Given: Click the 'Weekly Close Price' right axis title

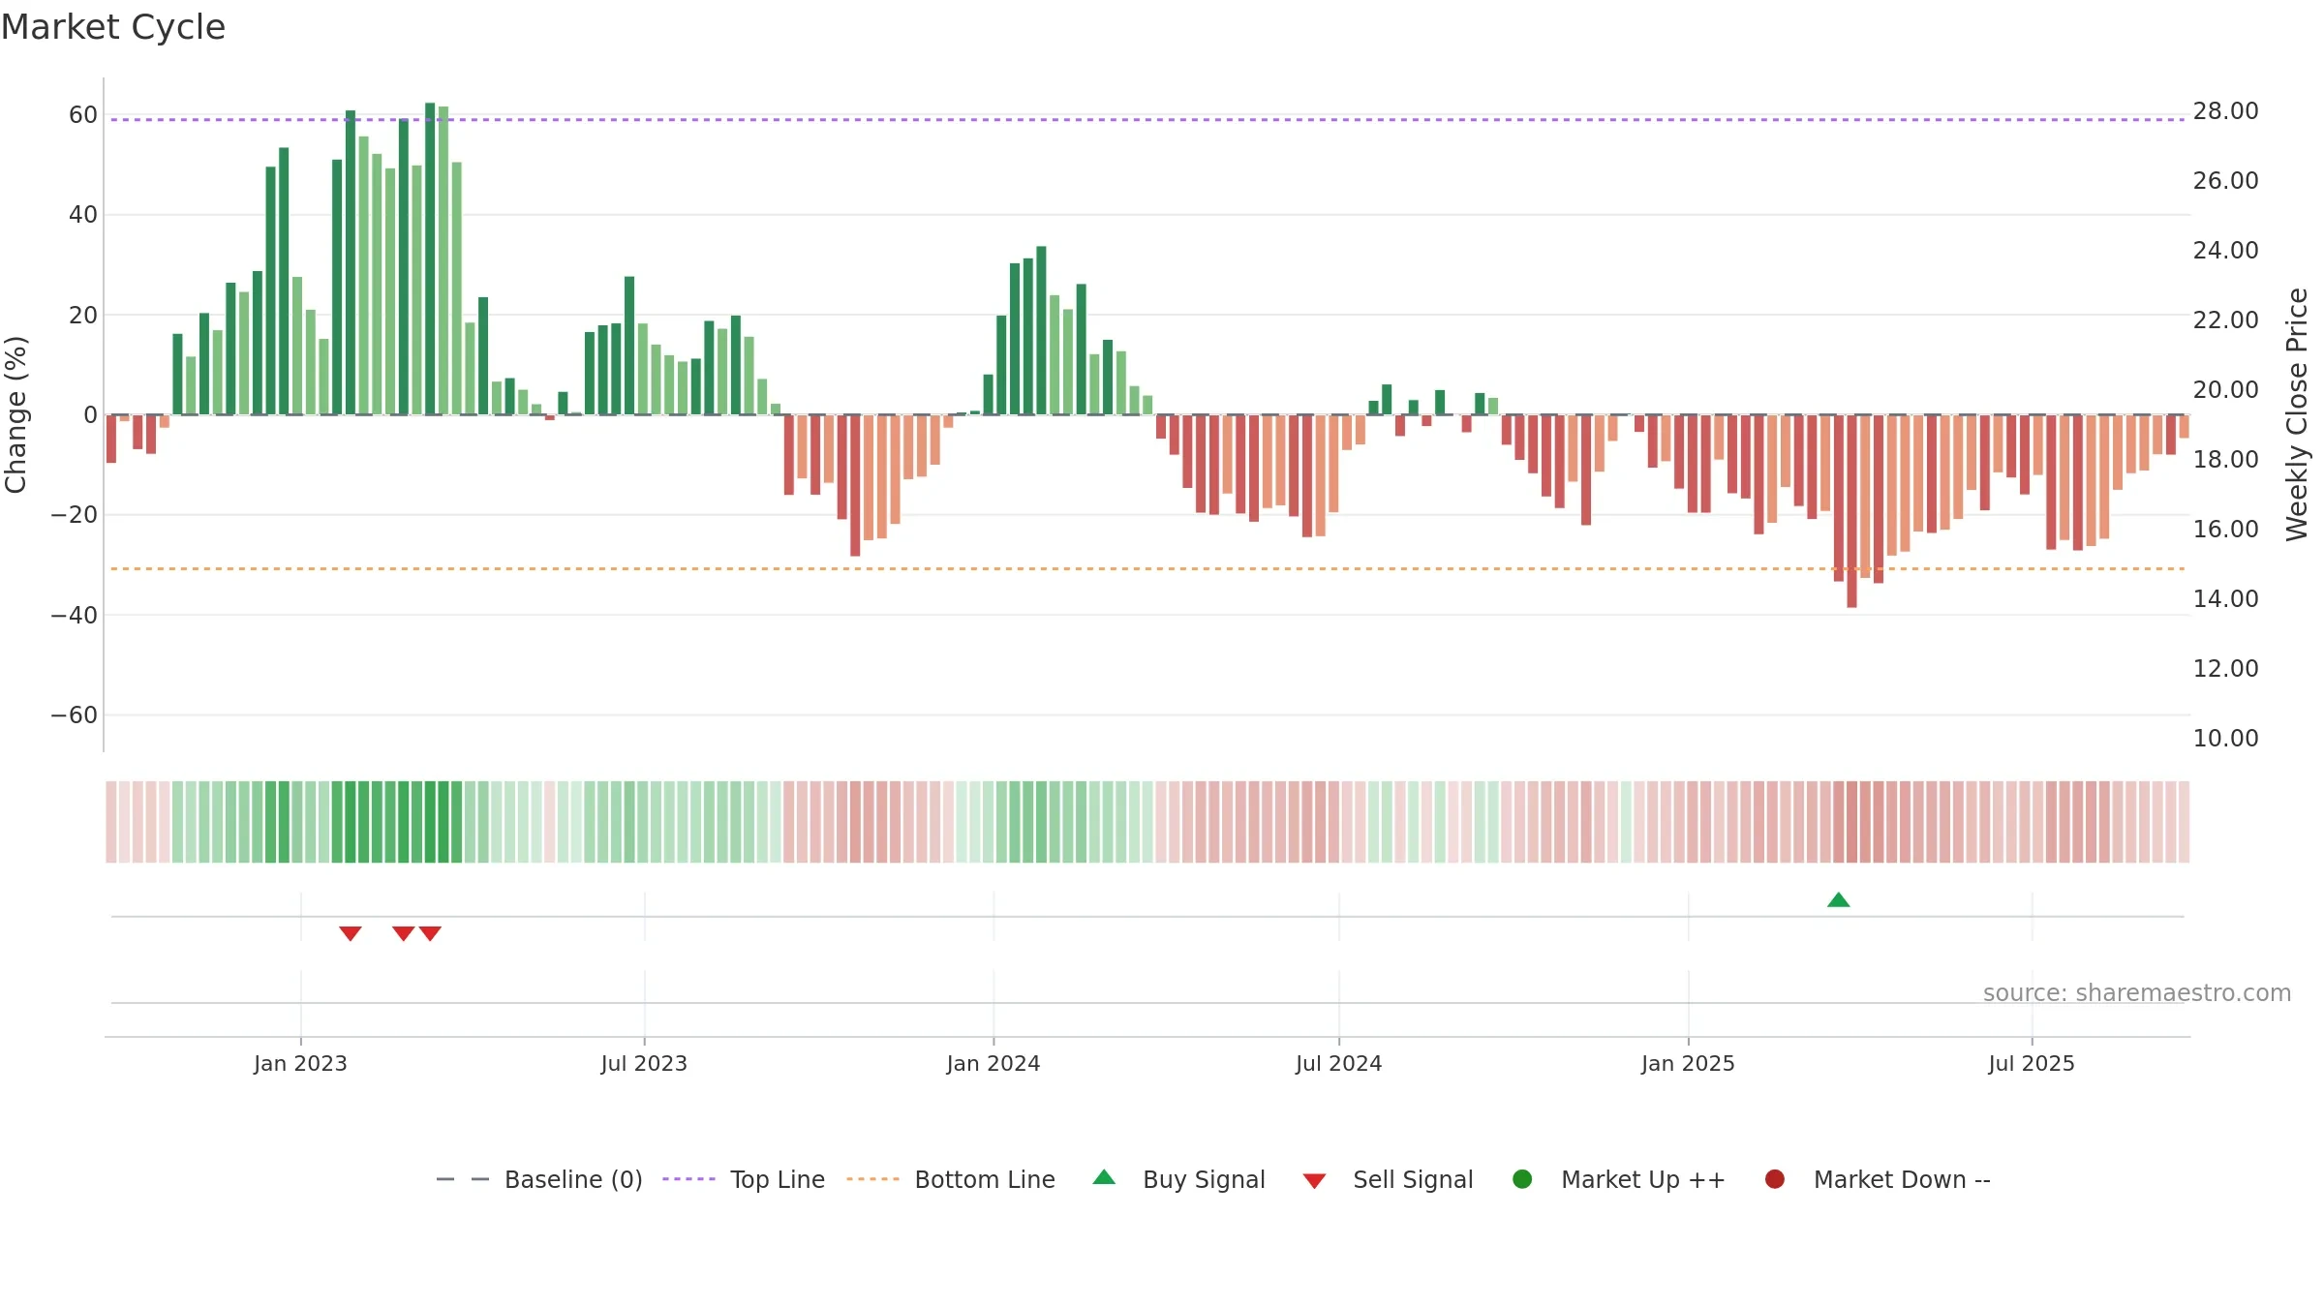Looking at the screenshot, I should [2297, 414].
